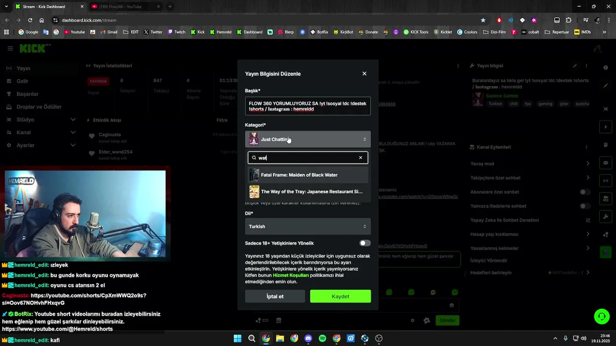The height and width of the screenshot is (346, 616).
Task: Expand Yasaklanmış kelimeler chevron
Action: pyautogui.click(x=588, y=248)
